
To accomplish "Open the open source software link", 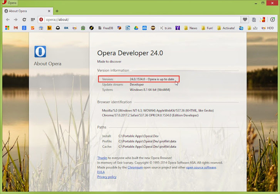I will (201, 167).
